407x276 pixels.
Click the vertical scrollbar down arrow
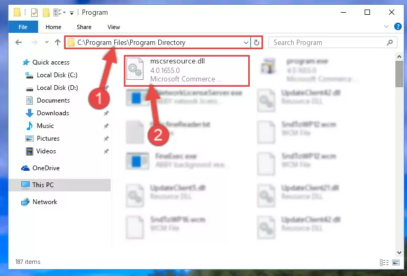(399, 252)
